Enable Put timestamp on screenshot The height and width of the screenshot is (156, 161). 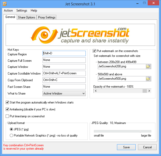pos(7,116)
